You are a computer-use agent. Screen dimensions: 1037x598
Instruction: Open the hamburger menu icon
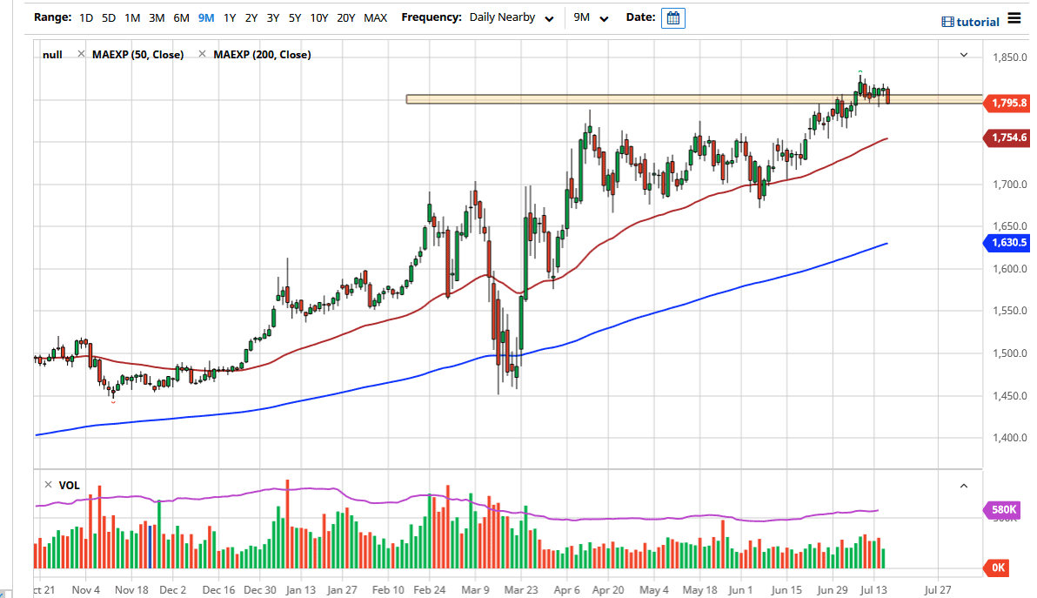1014,18
